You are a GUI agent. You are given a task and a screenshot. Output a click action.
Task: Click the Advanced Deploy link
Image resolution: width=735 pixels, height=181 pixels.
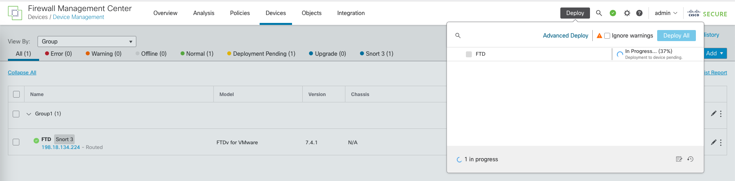(565, 36)
